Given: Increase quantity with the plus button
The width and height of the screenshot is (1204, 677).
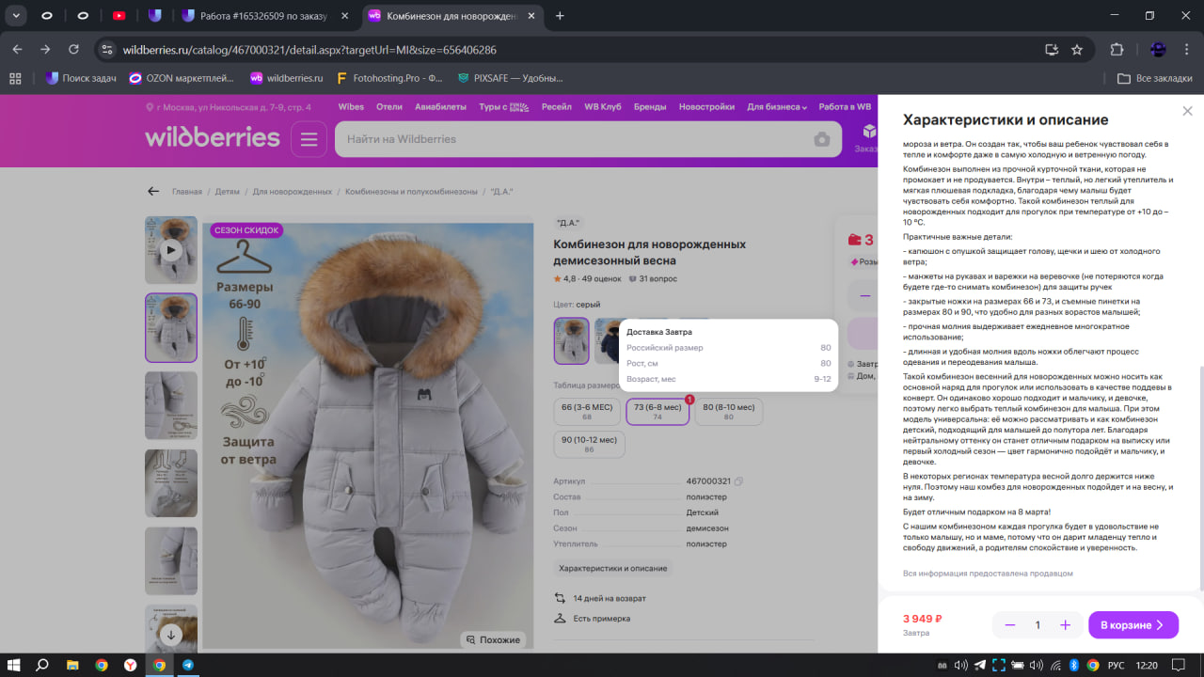Looking at the screenshot, I should [1065, 625].
